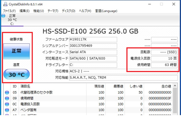This screenshot has height=118, width=181.
Task: Minimize the CrystalDiskInfo window
Action: point(150,4)
